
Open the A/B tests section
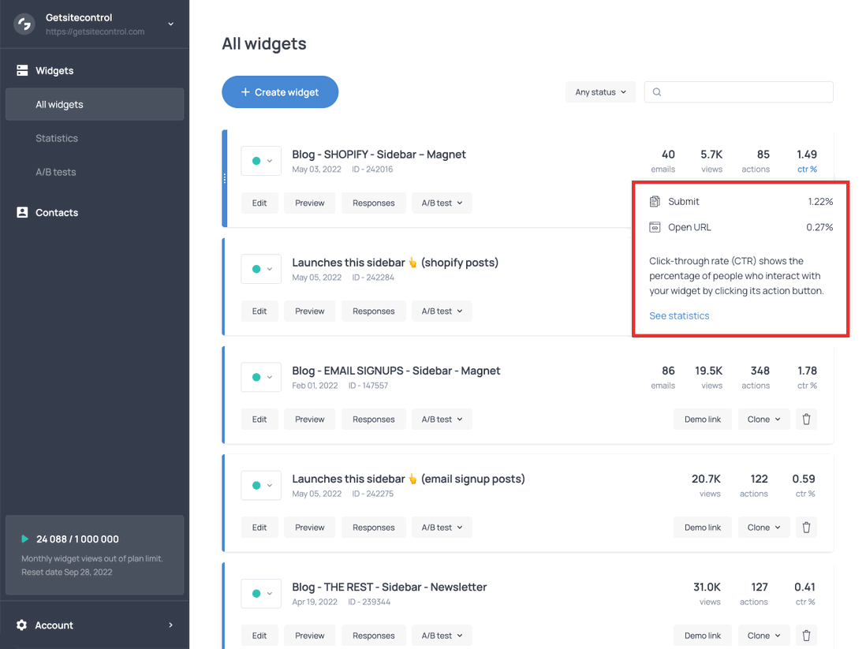click(x=55, y=172)
